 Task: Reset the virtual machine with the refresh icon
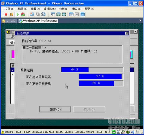(x=23, y=14)
